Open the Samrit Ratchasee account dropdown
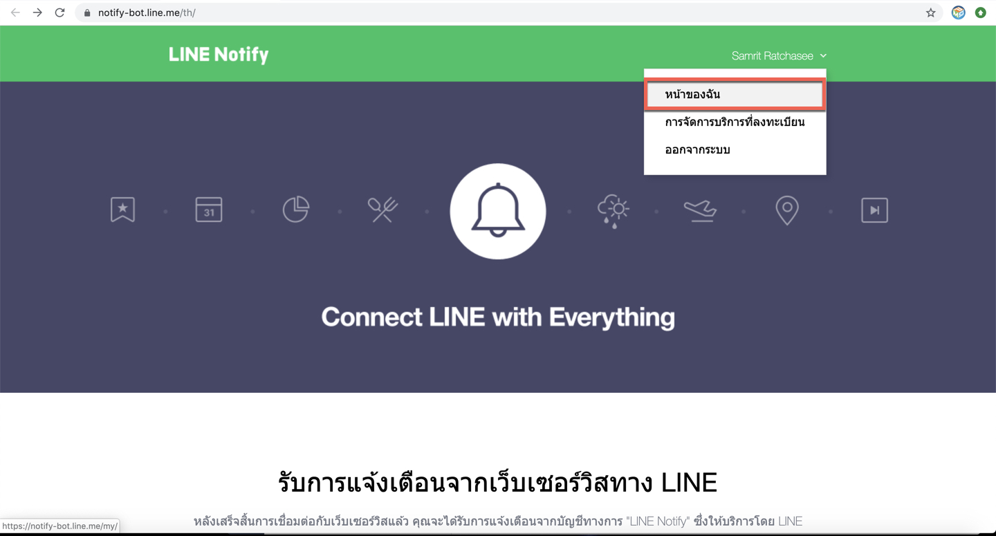The image size is (996, 536). click(779, 56)
